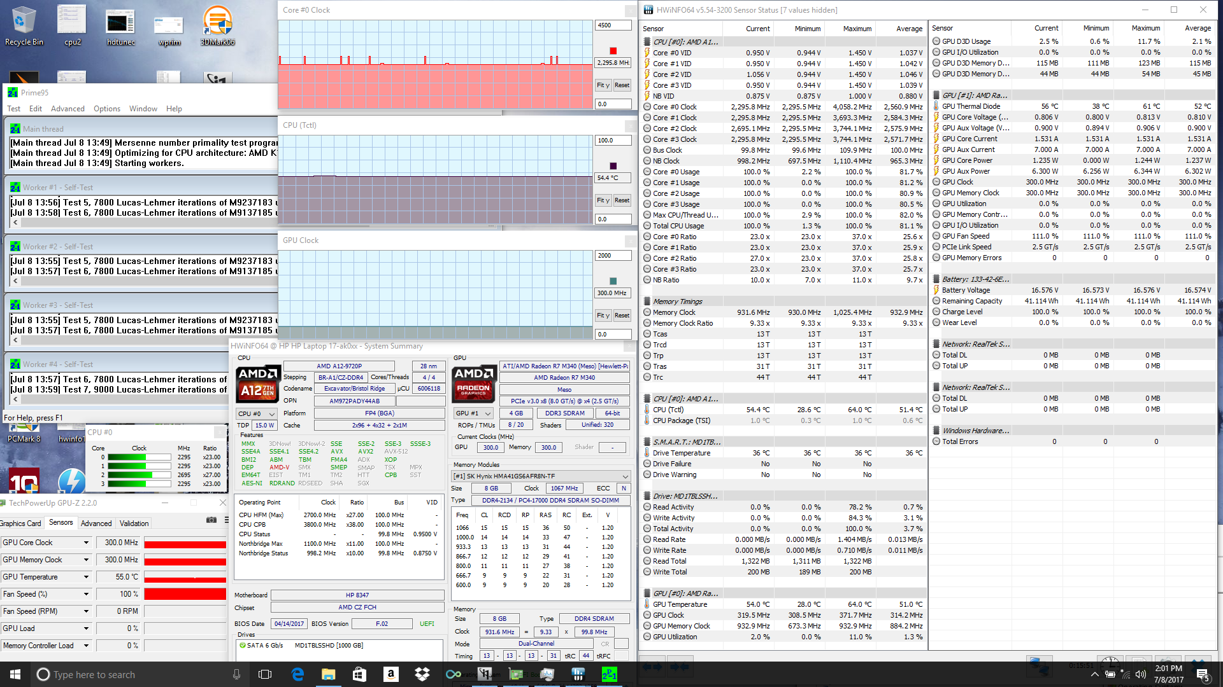This screenshot has height=687, width=1223.
Task: Click the Worker #1 horizontal scroll left arrow
Action: [x=15, y=223]
